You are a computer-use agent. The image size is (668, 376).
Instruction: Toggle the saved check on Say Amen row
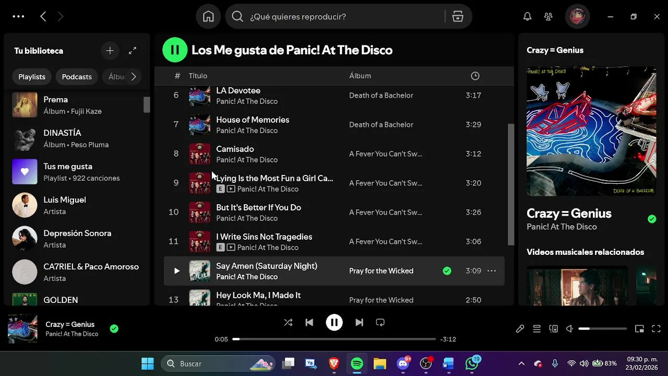point(447,271)
